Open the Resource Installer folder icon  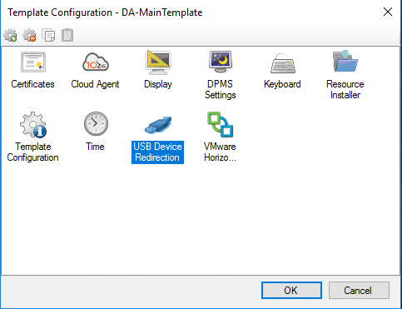(345, 61)
